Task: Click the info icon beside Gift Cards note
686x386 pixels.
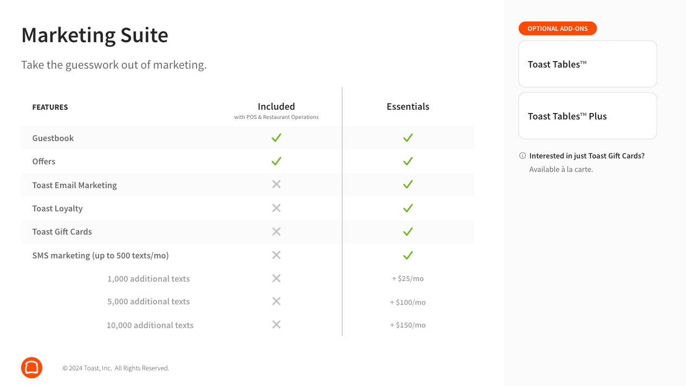Action: [x=522, y=156]
